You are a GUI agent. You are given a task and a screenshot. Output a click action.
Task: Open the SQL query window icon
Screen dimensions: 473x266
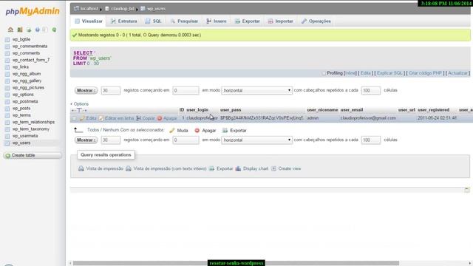pyautogui.click(x=29, y=30)
